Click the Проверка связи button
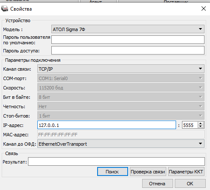Screen dimensions: 210x190 pos(148,172)
